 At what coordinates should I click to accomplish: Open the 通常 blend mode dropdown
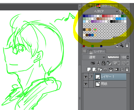94,57
